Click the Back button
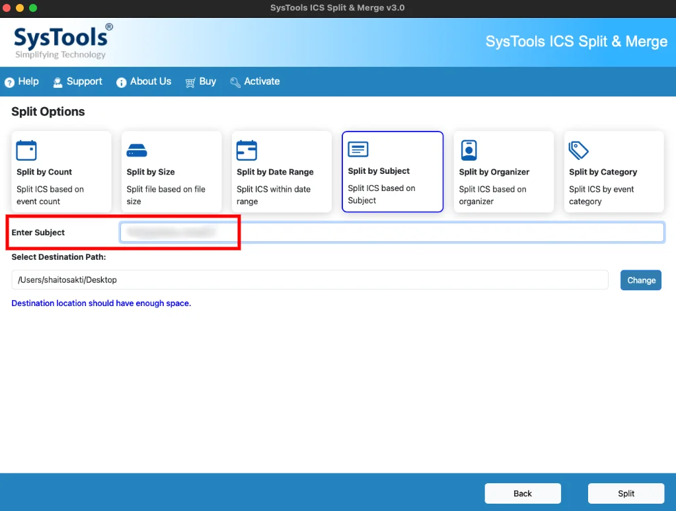This screenshot has height=511, width=676. [x=523, y=493]
